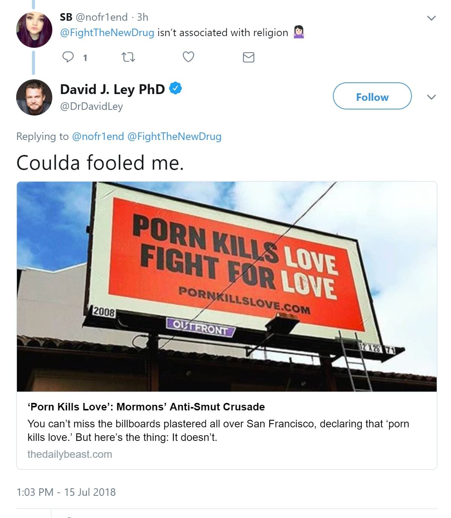Click the thedailybeast.com source link
The width and height of the screenshot is (451, 518).
click(x=70, y=454)
